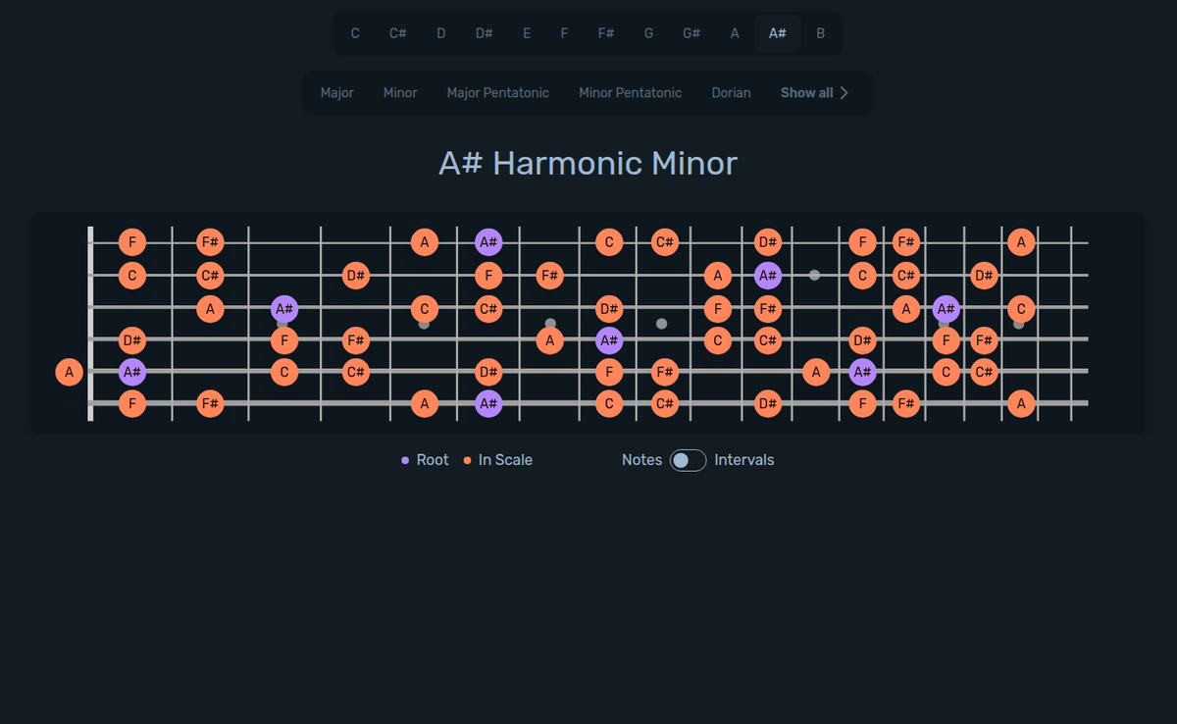Select the purple A# root on the sixth fret
The image size is (1177, 724).
click(487, 241)
